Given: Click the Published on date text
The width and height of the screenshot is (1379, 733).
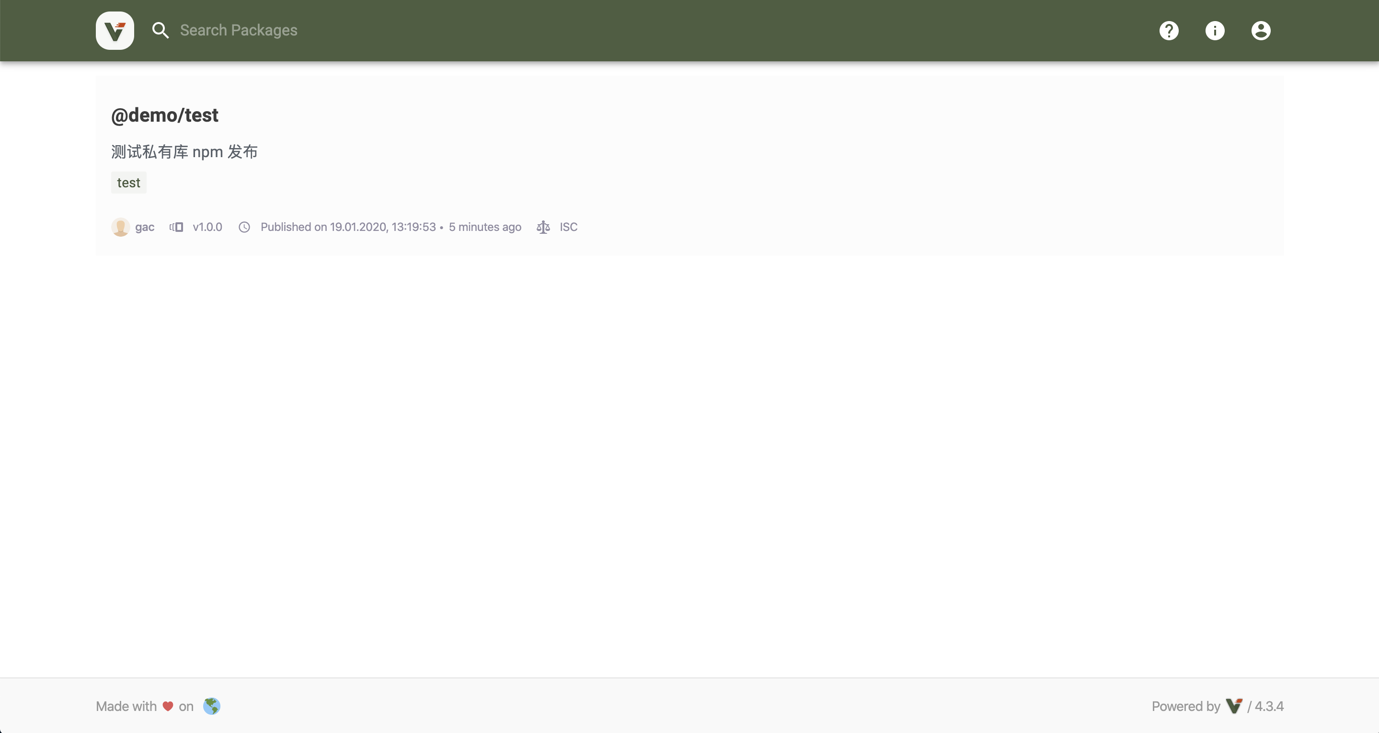Looking at the screenshot, I should click(x=348, y=227).
